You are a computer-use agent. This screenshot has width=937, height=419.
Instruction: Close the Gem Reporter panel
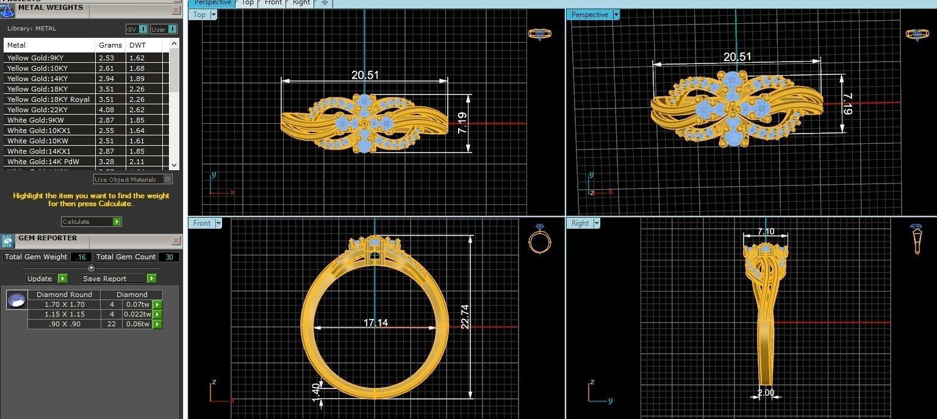(x=176, y=241)
